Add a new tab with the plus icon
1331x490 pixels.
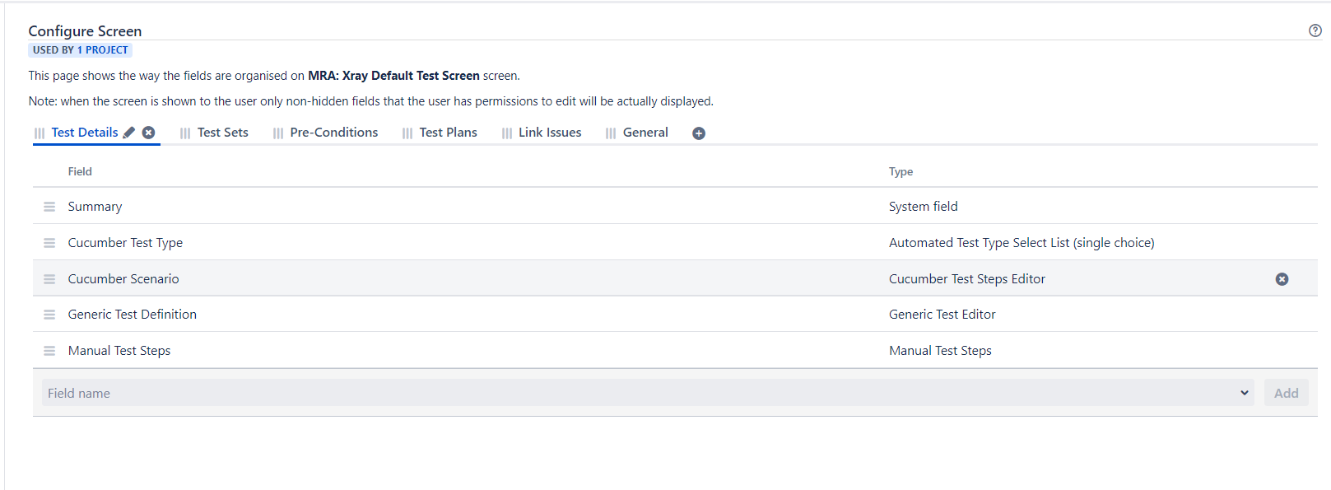point(699,133)
